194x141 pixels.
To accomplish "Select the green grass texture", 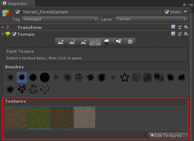I will tap(39, 117).
